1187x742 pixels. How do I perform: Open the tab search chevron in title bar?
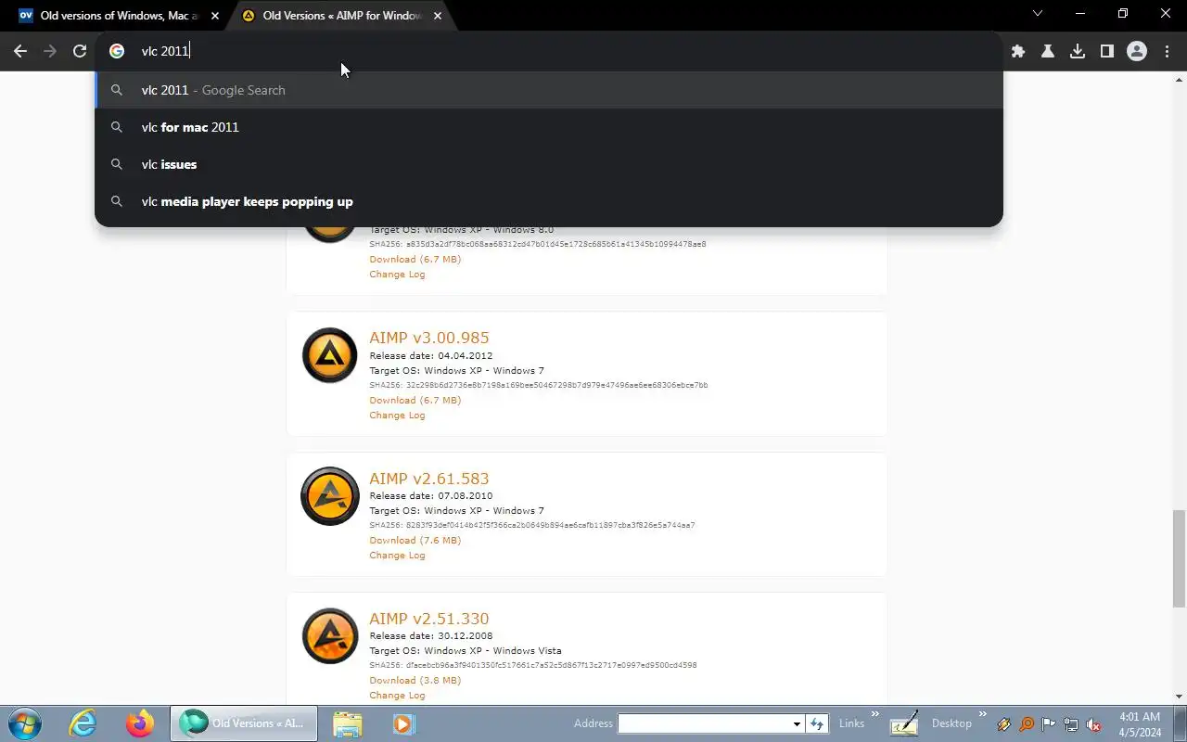(1038, 14)
